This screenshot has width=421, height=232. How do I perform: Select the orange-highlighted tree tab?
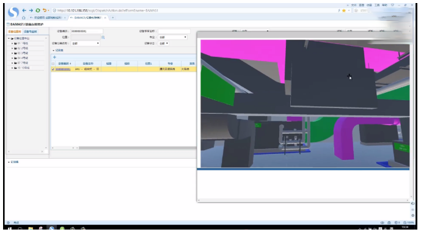point(15,32)
